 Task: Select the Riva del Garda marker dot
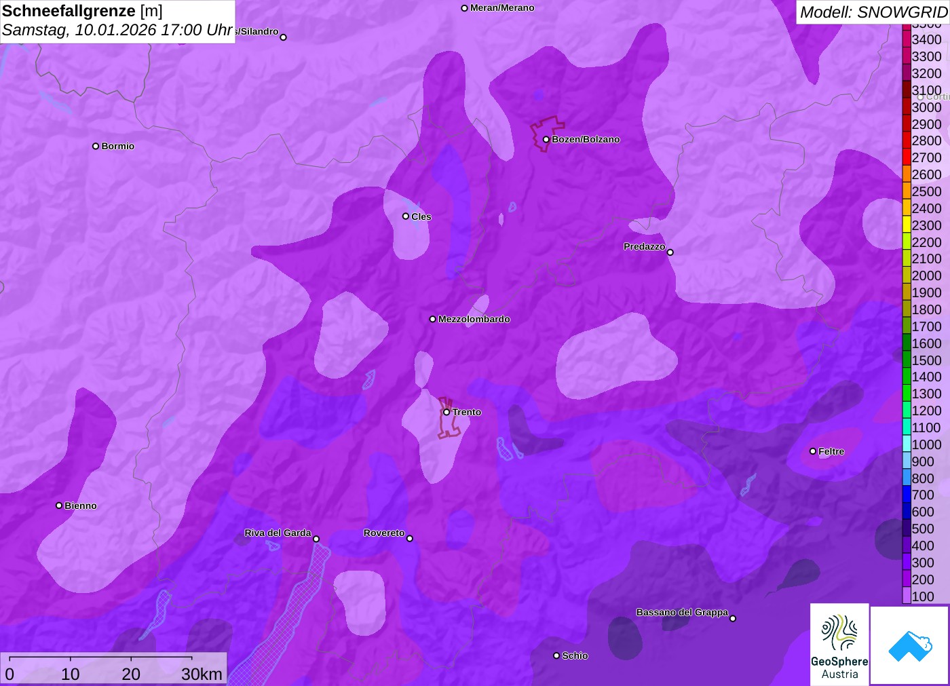tap(316, 539)
